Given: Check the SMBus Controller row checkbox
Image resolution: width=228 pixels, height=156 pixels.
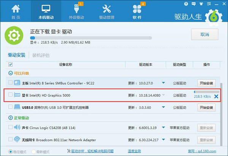Looking at the screenshot, I should 10,82.
